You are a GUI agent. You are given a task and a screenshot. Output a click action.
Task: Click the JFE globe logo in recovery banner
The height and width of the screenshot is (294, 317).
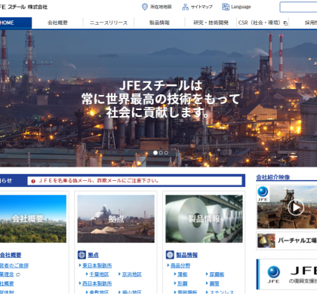(x=273, y=274)
